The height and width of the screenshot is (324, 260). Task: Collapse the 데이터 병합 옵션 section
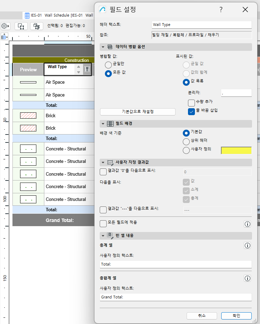103,47
